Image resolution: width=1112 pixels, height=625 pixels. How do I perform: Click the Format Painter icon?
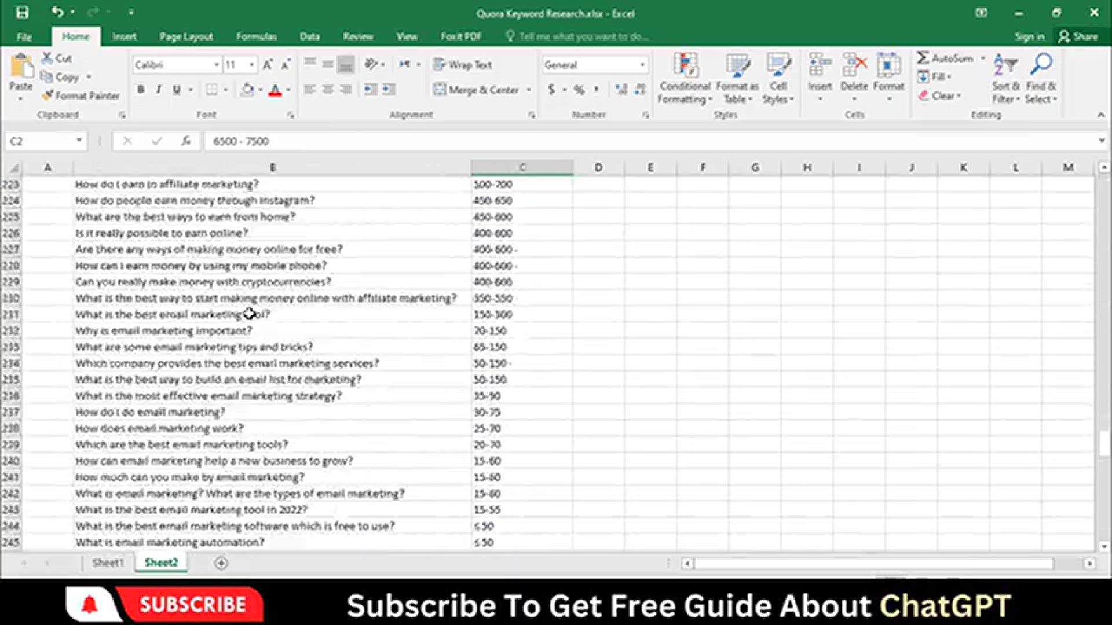point(47,95)
